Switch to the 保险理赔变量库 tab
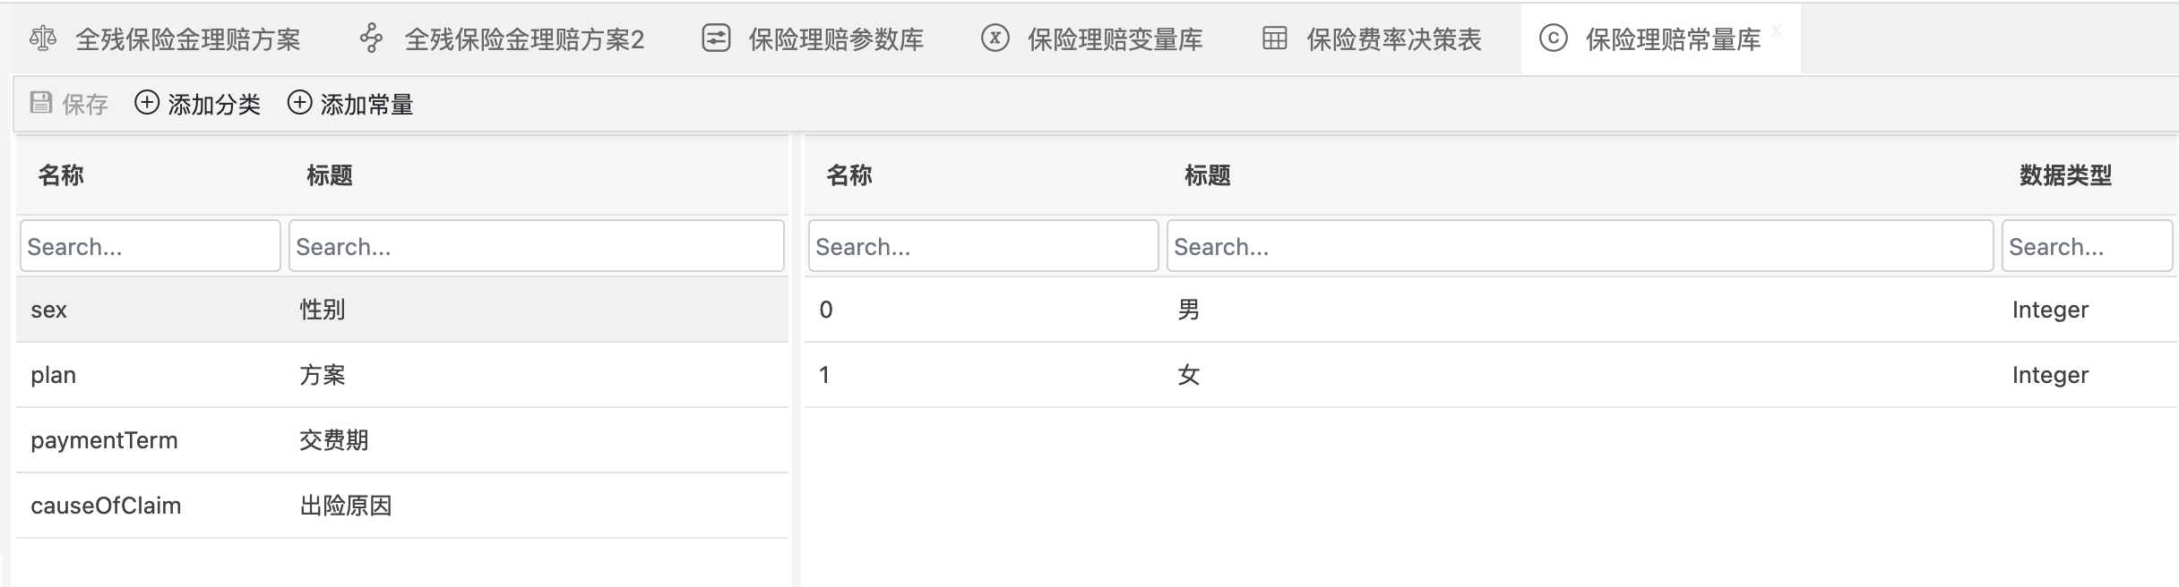Viewport: 2179px width, 587px height. click(1115, 39)
